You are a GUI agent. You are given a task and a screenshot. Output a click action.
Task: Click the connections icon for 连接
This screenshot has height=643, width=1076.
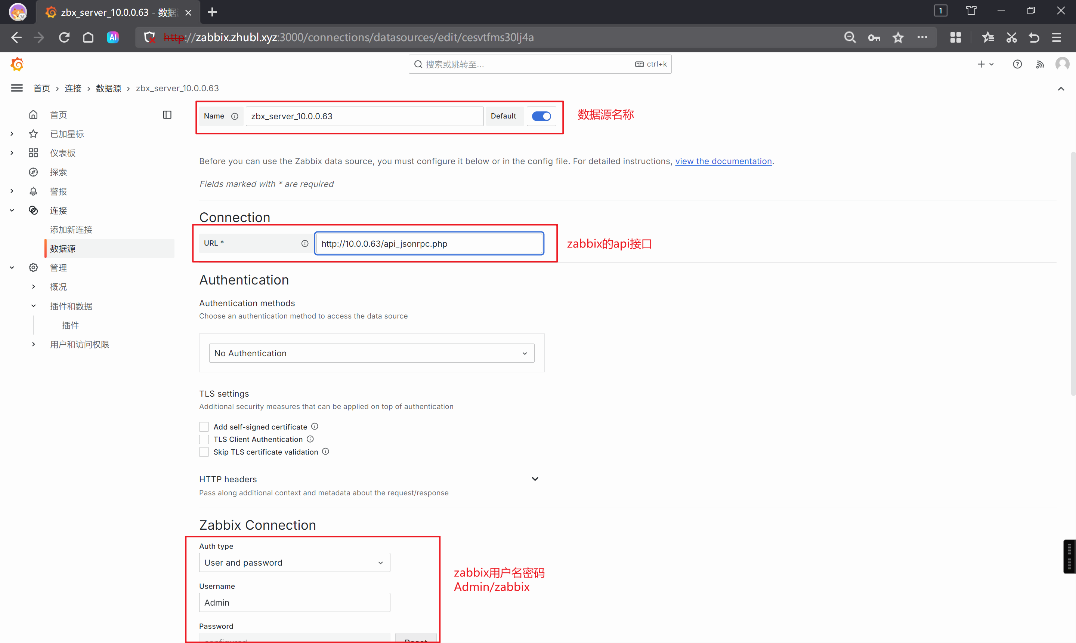[33, 210]
